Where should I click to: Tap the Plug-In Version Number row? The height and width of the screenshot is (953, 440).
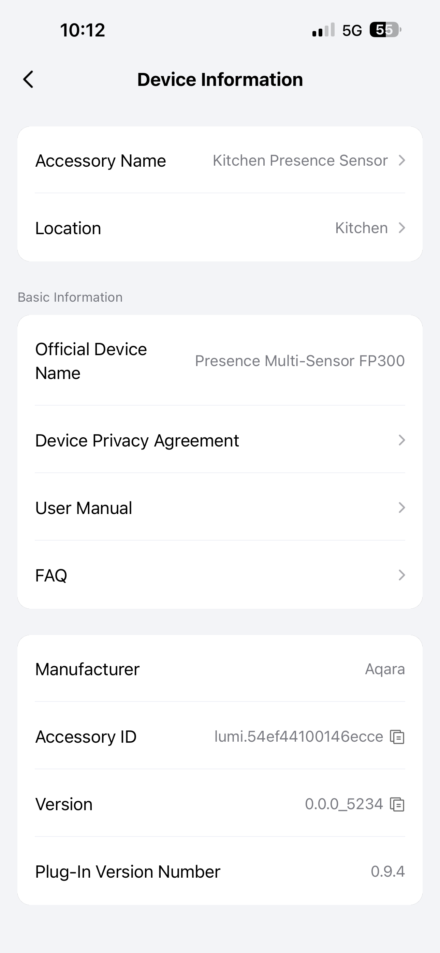point(220,872)
